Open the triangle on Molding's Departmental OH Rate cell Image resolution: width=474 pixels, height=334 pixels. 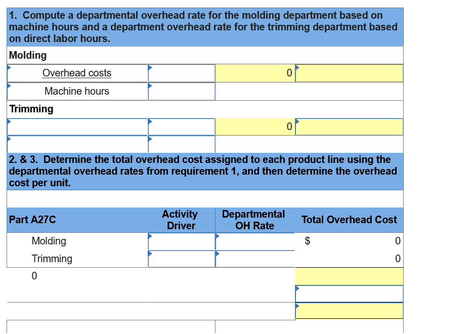[218, 236]
